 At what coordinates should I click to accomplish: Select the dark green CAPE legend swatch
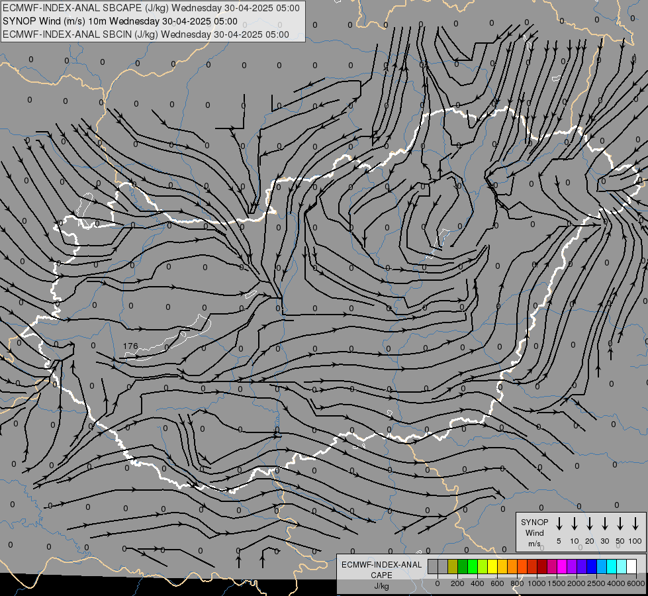coord(463,566)
